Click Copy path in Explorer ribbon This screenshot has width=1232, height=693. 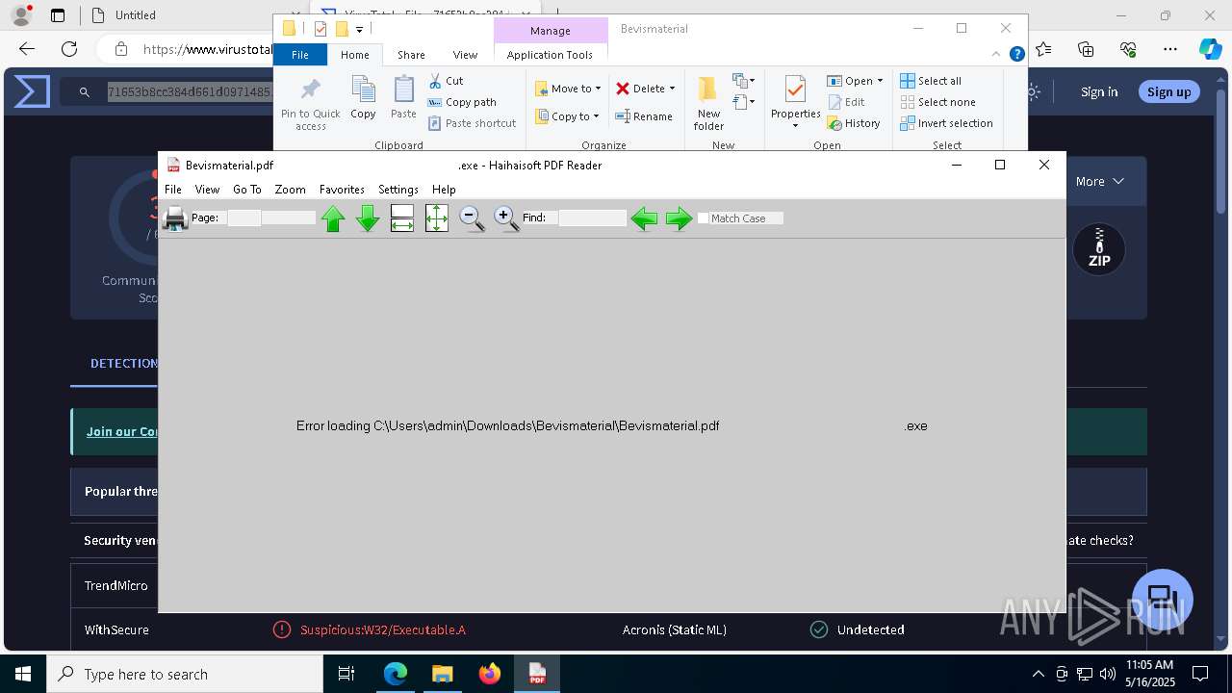tap(462, 102)
